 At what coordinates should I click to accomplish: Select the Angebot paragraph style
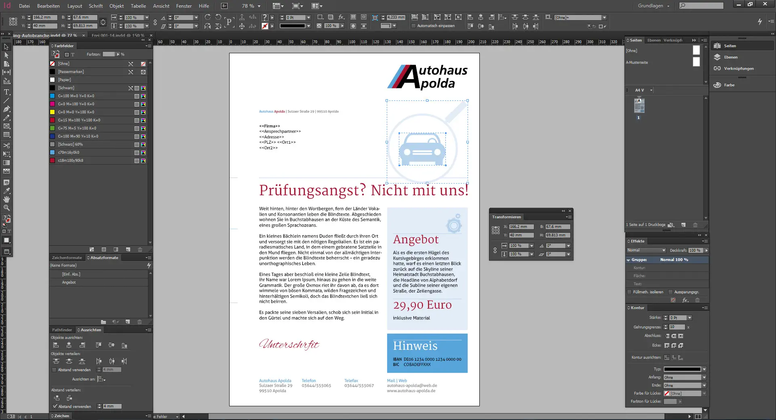click(69, 282)
